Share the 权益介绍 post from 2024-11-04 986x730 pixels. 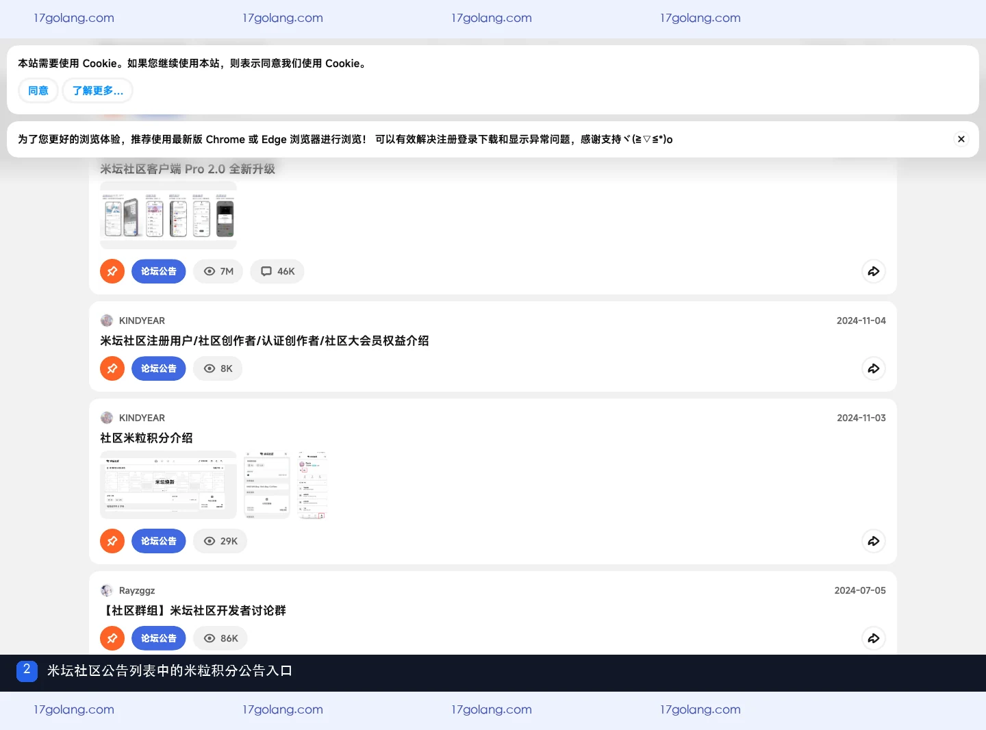point(874,368)
